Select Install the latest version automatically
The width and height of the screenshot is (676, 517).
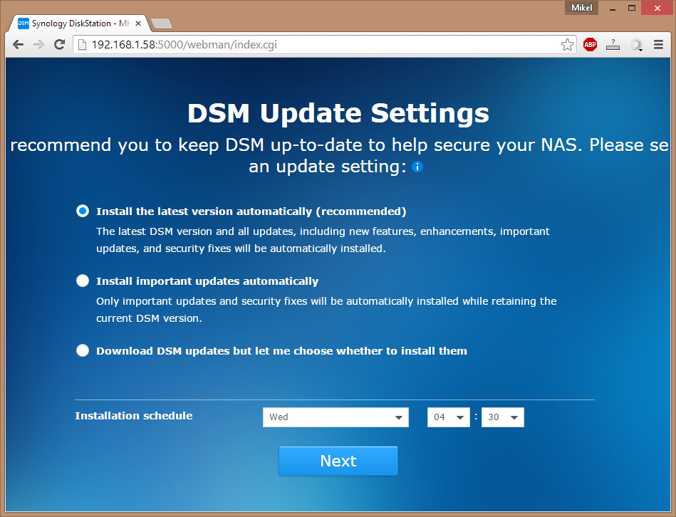(x=83, y=211)
